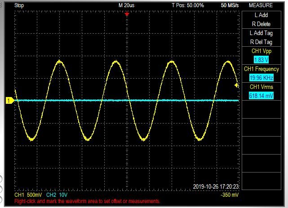This screenshot has width=288, height=208.
Task: Click the 618.14 mV Vrms value
Action: tap(261, 96)
